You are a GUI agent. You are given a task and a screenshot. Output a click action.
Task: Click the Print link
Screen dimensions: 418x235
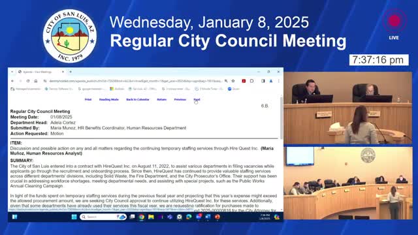click(x=88, y=99)
